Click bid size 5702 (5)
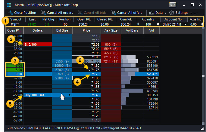Image resolution: width=206 pixels, height=132 pixels. pos(62,70)
